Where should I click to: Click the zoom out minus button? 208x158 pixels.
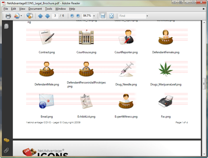[x=72, y=16]
